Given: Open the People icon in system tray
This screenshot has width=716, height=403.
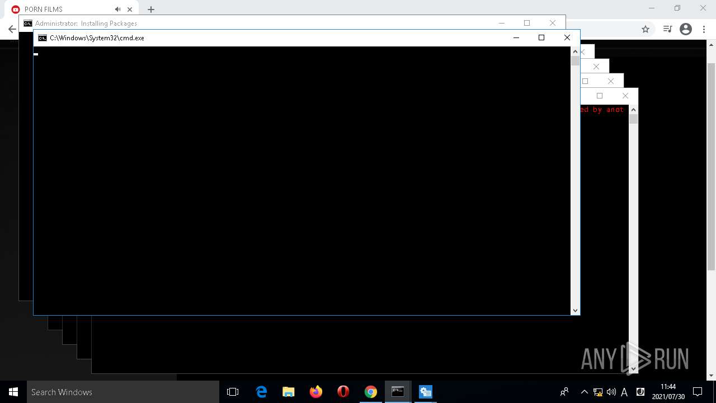Looking at the screenshot, I should 564,392.
